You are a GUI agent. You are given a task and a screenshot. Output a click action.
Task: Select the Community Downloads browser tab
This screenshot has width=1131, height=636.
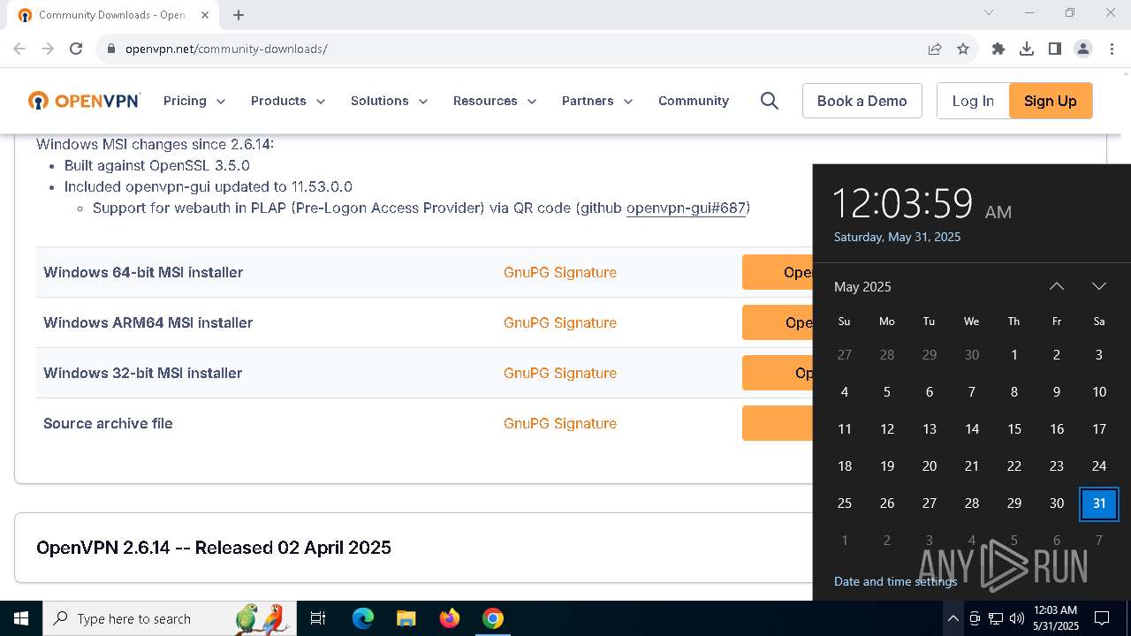click(x=110, y=15)
